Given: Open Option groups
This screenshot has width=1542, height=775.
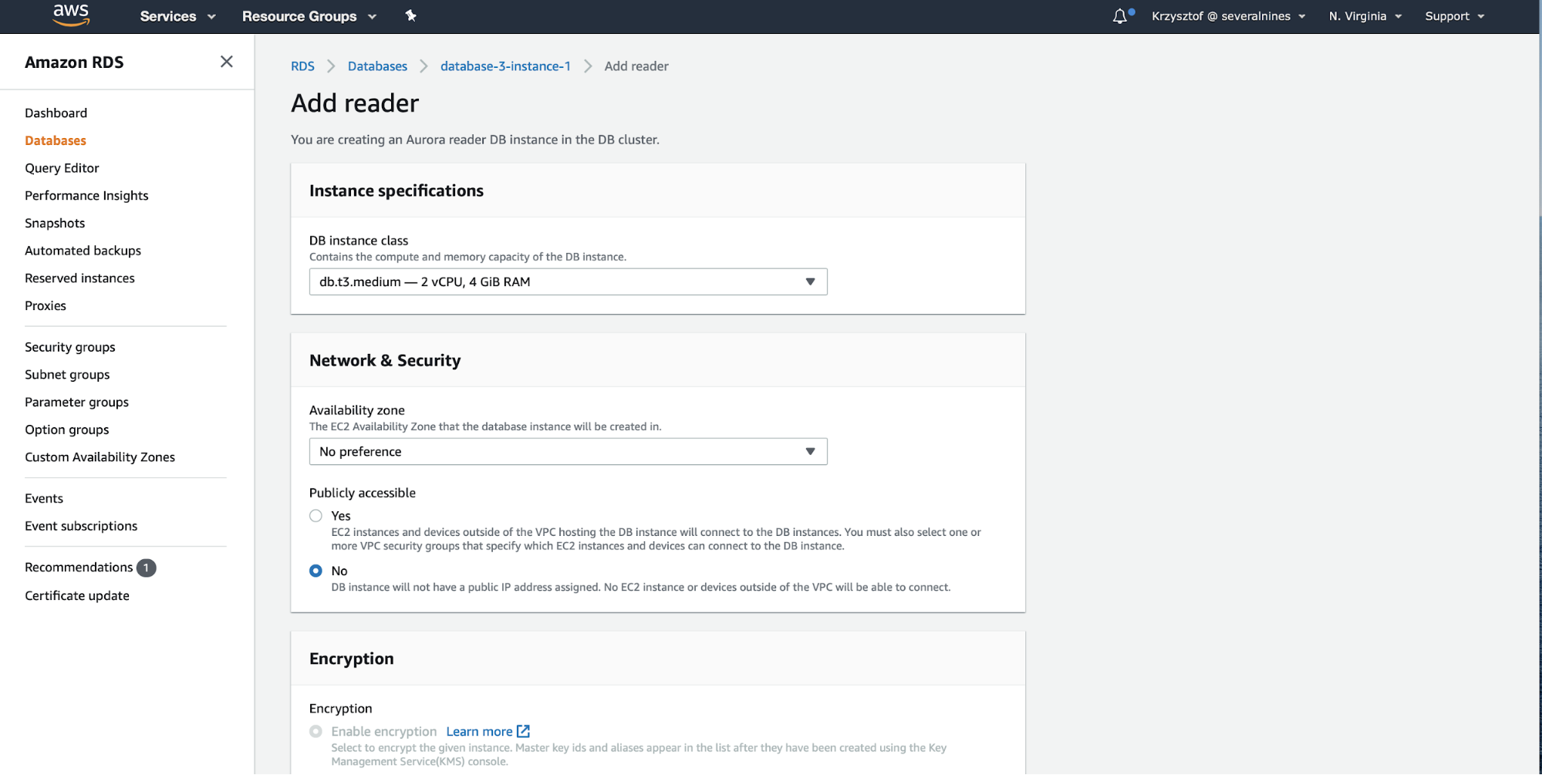Looking at the screenshot, I should tap(67, 430).
